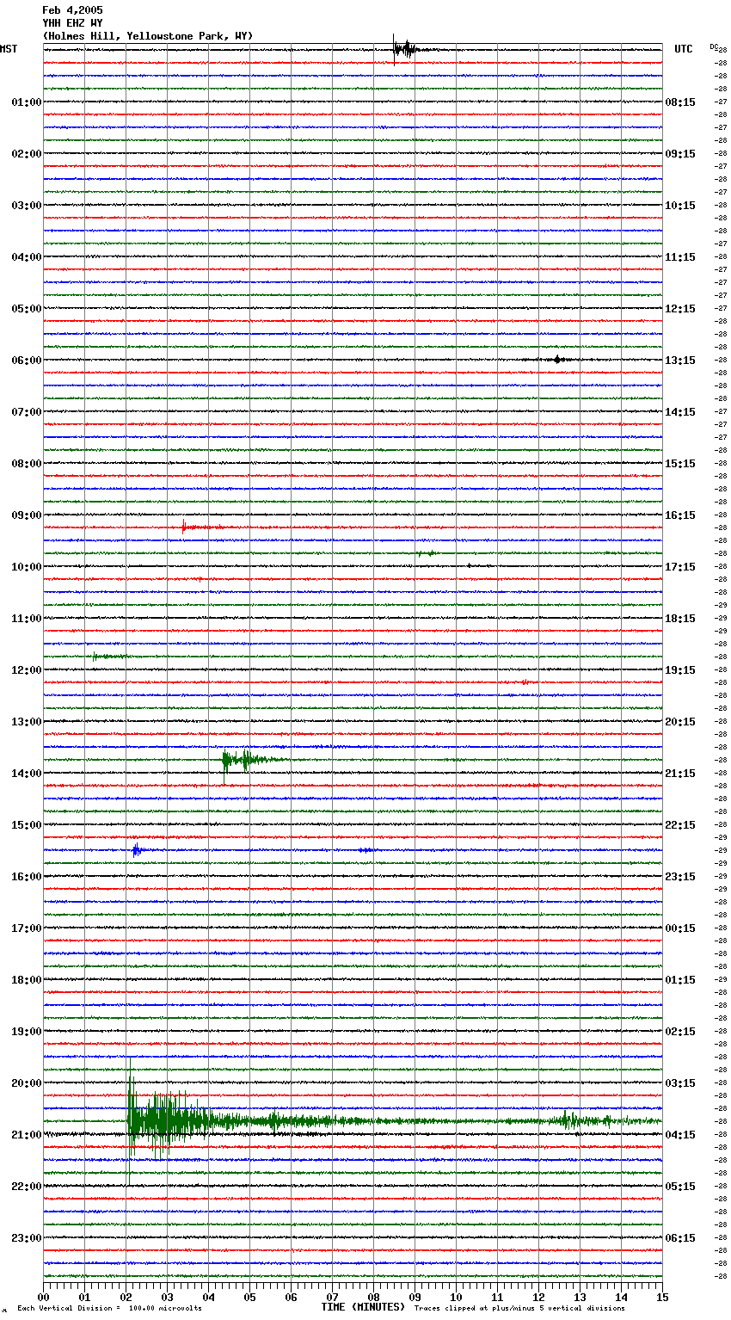Image resolution: width=731 pixels, height=1320 pixels.
Task: Click the 06:15 UTC time label
Action: coord(680,1238)
